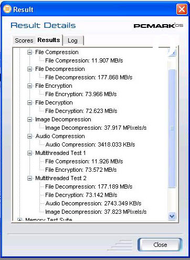190x260 pixels.
Task: Collapse Multithreaded Test 1 node
Action: [x=30, y=153]
